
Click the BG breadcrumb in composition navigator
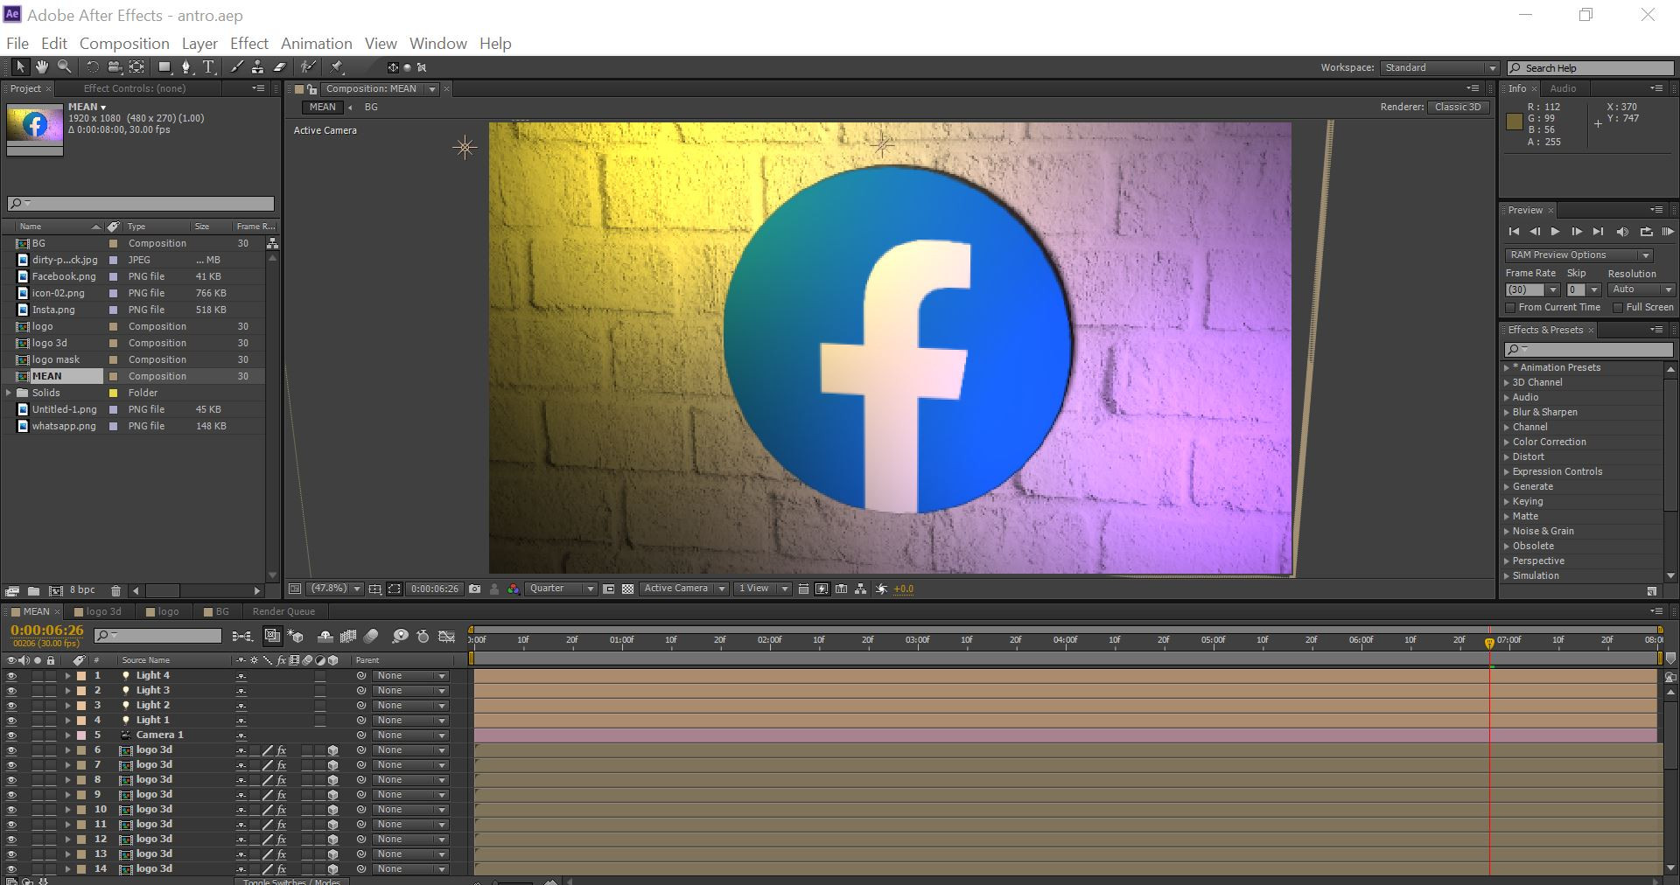[371, 108]
